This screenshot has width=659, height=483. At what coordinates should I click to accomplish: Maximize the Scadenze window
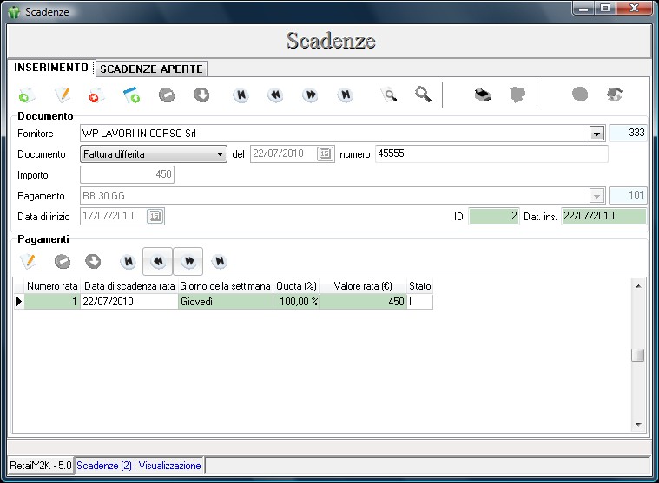pyautogui.click(x=606, y=8)
